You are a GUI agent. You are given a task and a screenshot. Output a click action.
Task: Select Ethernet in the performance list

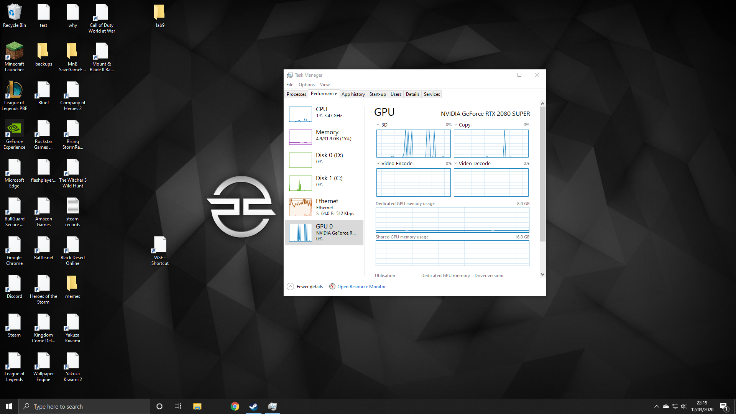(324, 207)
